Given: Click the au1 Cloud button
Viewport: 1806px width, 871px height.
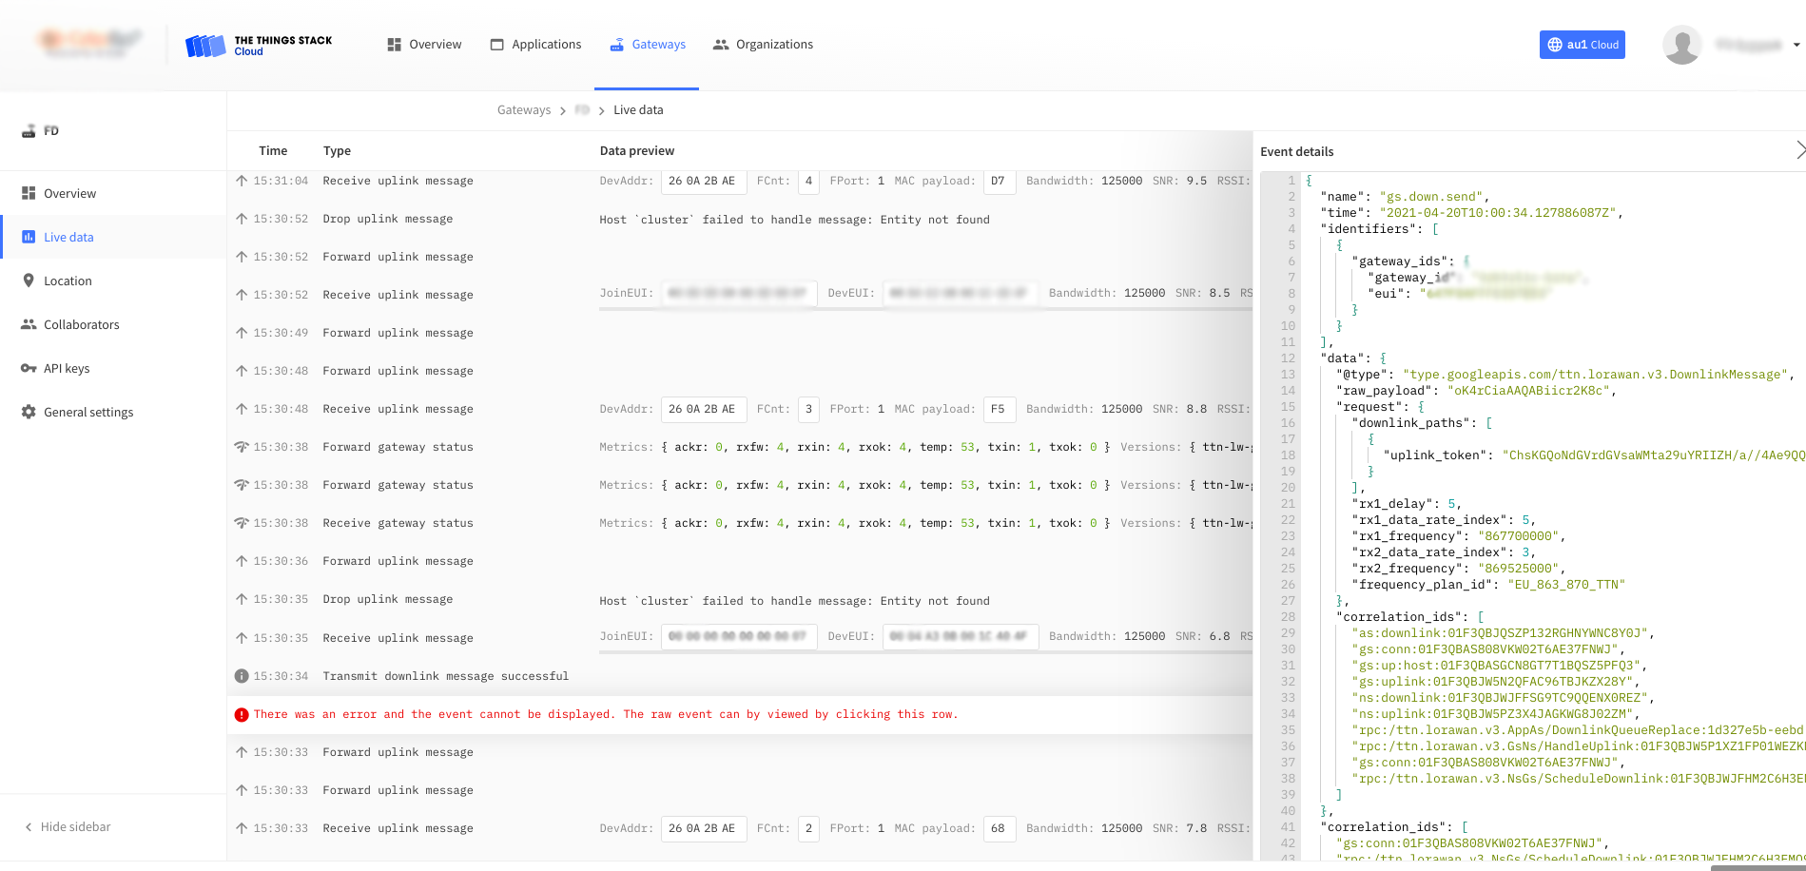Looking at the screenshot, I should [1582, 45].
